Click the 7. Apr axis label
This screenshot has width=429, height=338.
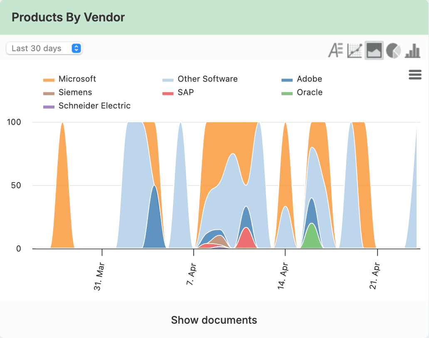[191, 274]
